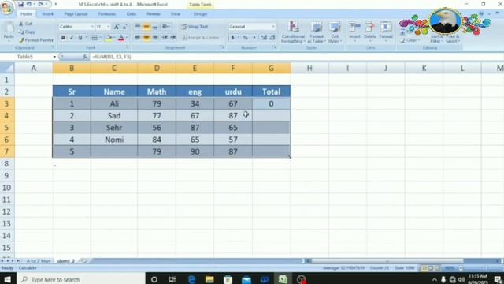Open Cell Styles gallery
The image size is (504, 284).
click(335, 32)
